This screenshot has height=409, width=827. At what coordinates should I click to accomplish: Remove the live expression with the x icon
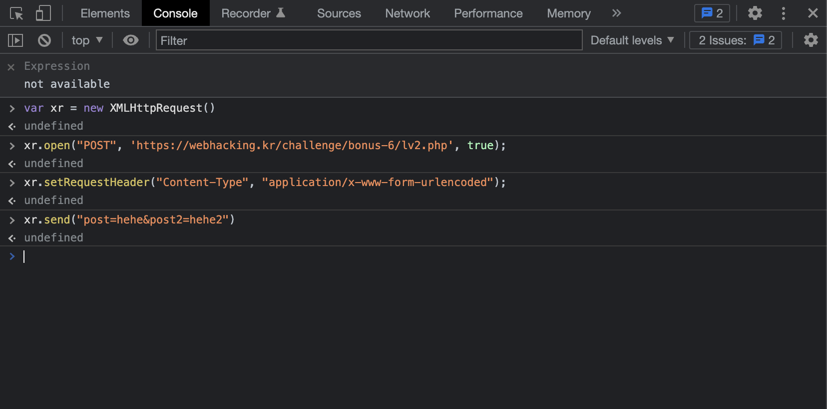[11, 67]
